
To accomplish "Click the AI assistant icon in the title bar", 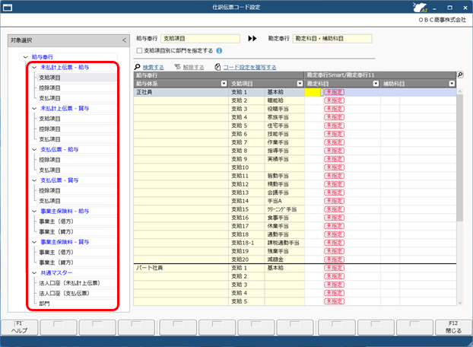I will pos(420,8).
